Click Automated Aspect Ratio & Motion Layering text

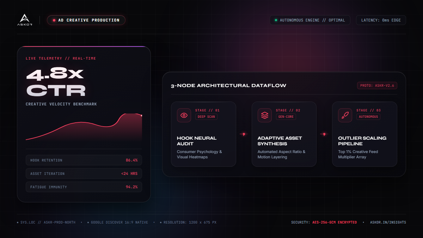(x=282, y=154)
